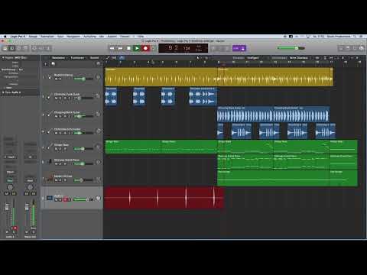Open the Mixer from the control bar
The image size is (367, 275).
coord(41,48)
